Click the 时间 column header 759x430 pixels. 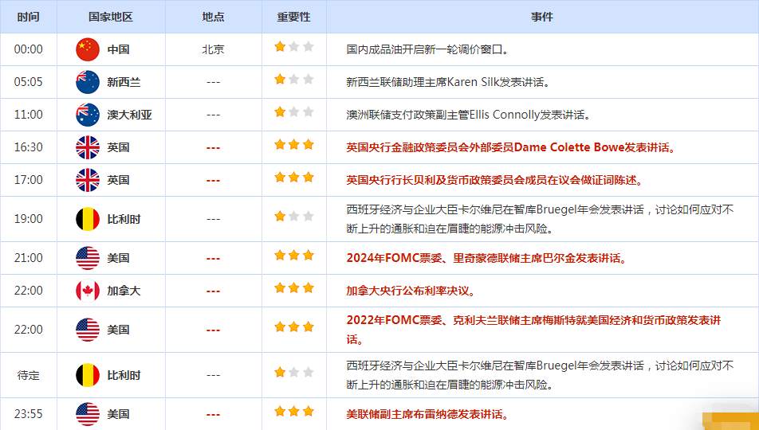point(28,17)
